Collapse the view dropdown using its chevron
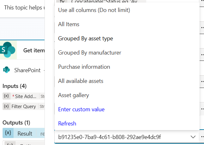Image resolution: width=204 pixels, height=145 pixels. click(x=193, y=137)
